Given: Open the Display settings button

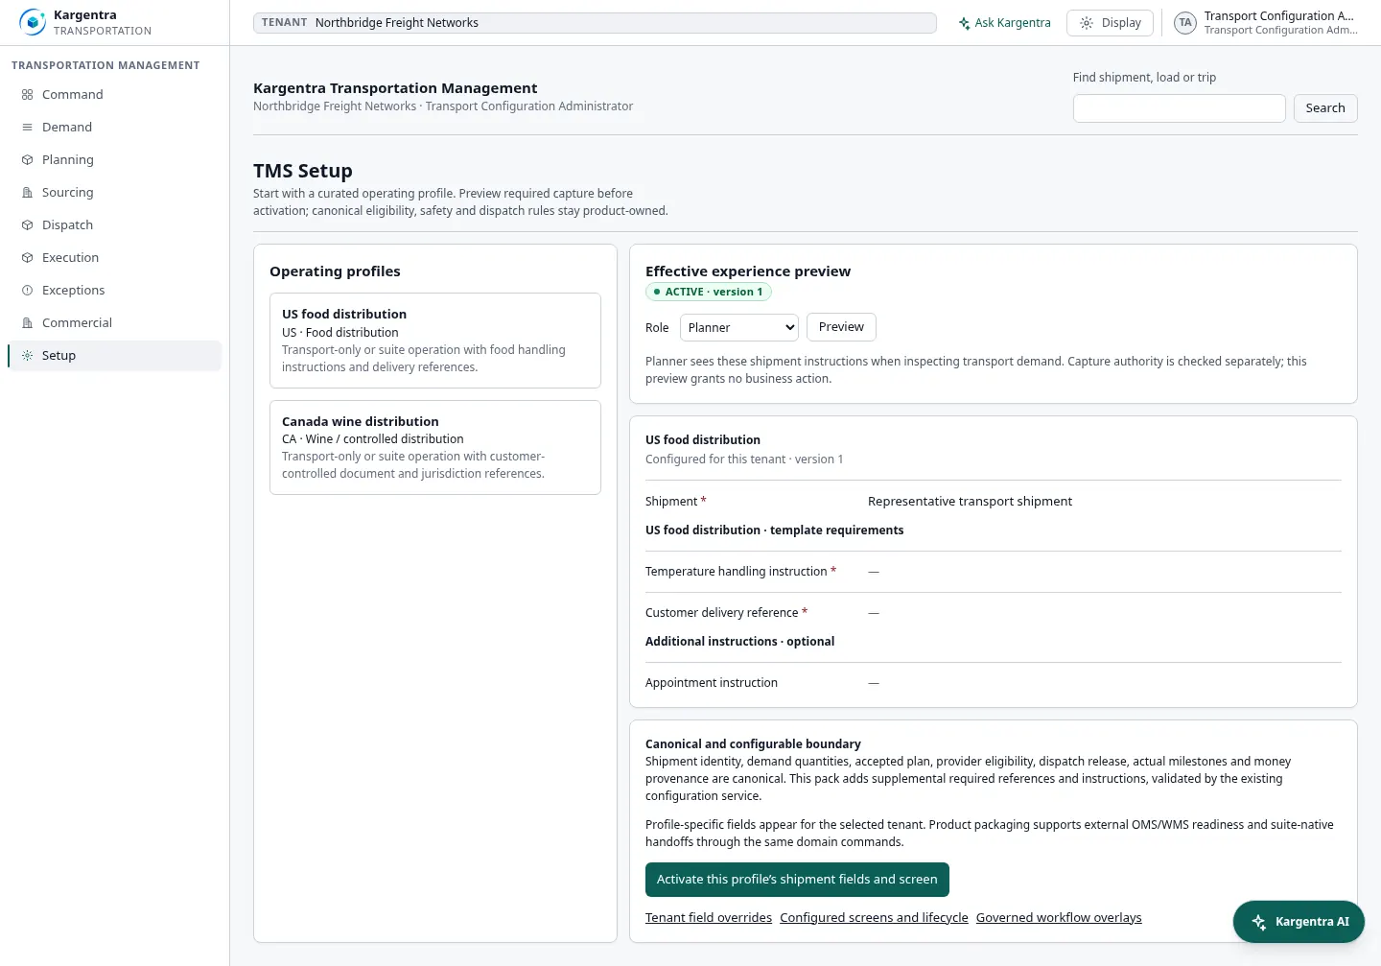Looking at the screenshot, I should [x=1110, y=23].
